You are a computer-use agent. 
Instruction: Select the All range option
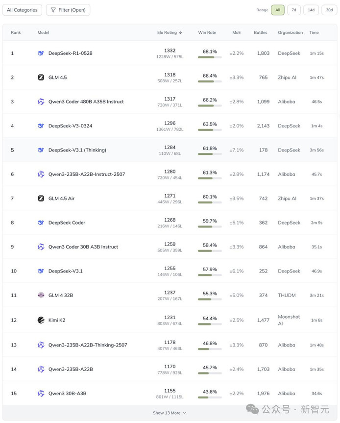[x=278, y=10]
